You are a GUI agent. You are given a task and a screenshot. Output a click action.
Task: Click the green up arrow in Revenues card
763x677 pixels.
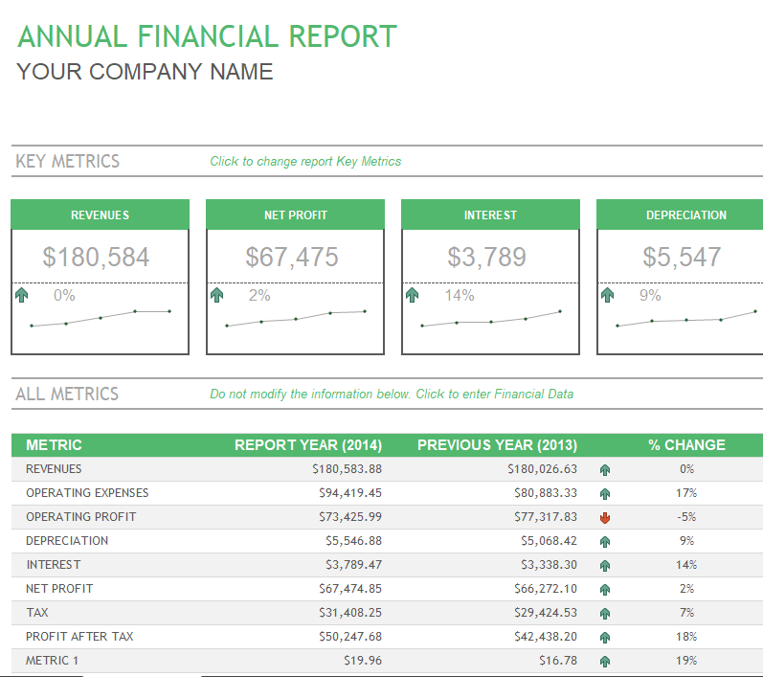point(22,296)
